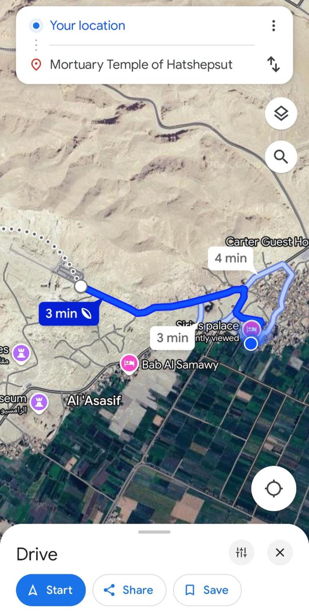Tap the search along route magnifier
The height and width of the screenshot is (614, 309).
tap(281, 157)
